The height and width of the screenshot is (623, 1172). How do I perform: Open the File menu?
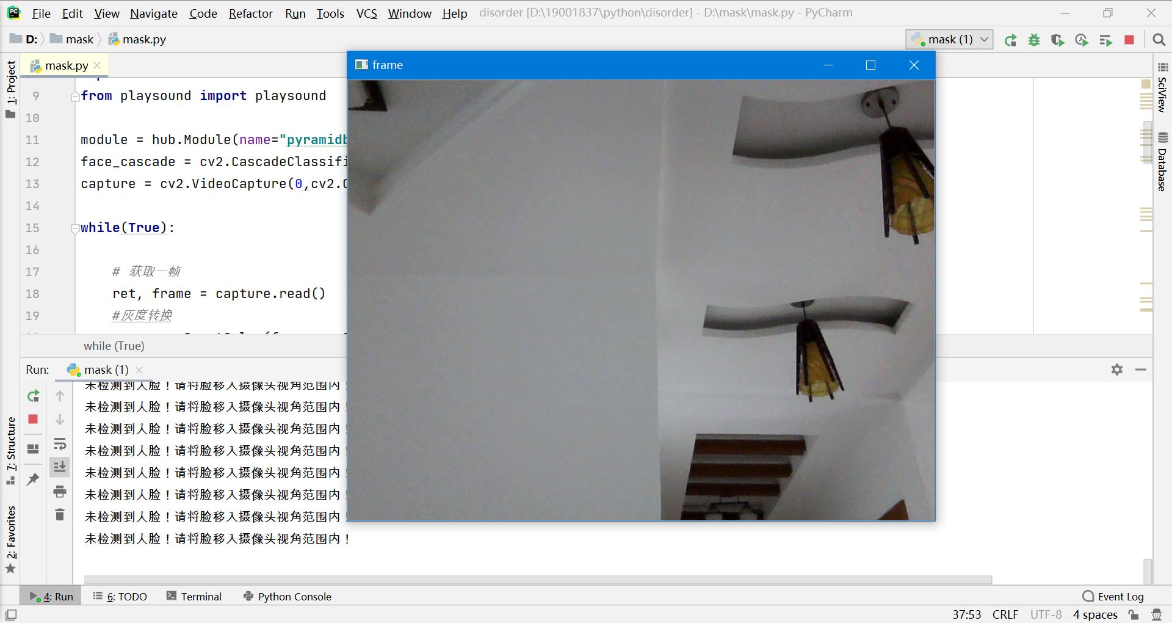41,13
